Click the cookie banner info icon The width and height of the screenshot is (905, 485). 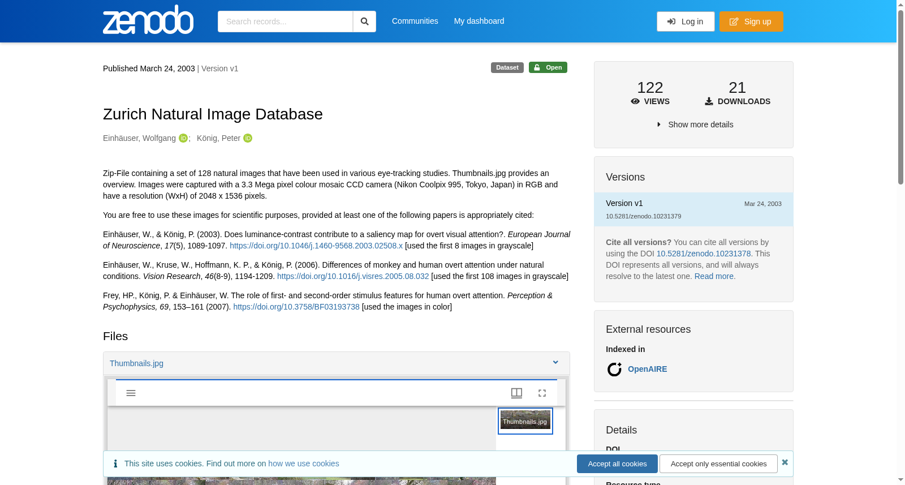click(x=115, y=463)
